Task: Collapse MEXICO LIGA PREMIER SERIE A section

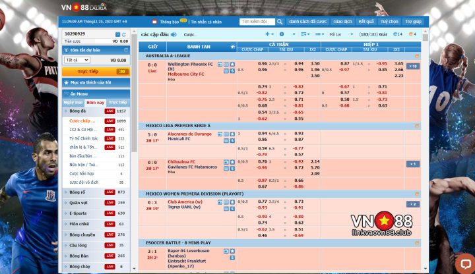Action: point(417,126)
